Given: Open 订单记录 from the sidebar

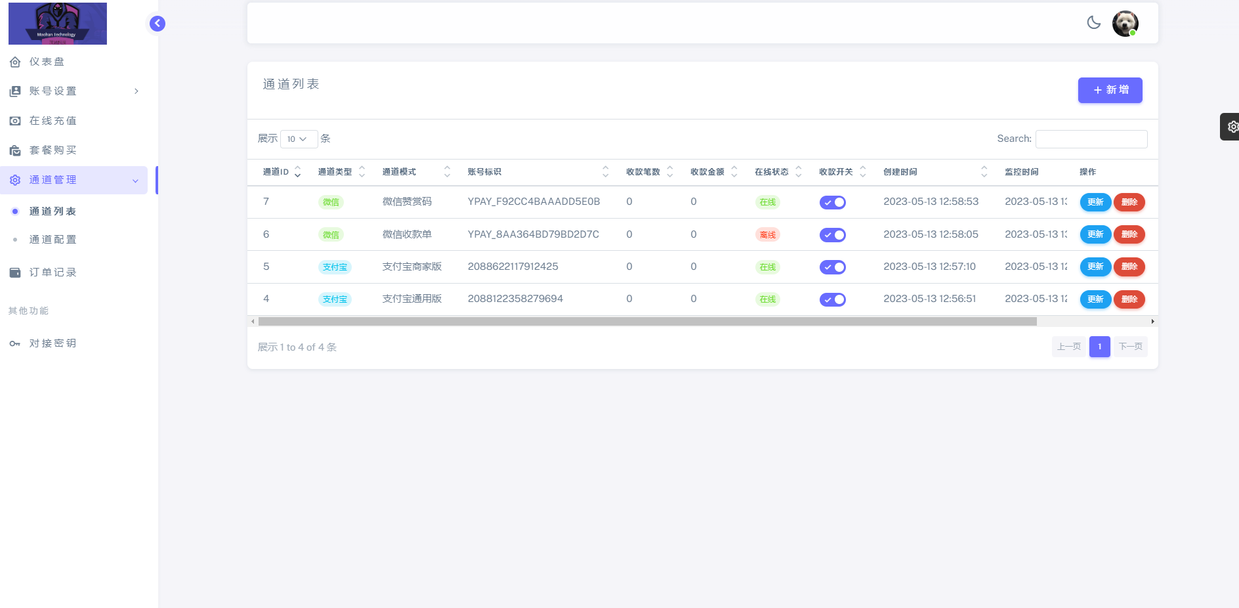Looking at the screenshot, I should [52, 272].
